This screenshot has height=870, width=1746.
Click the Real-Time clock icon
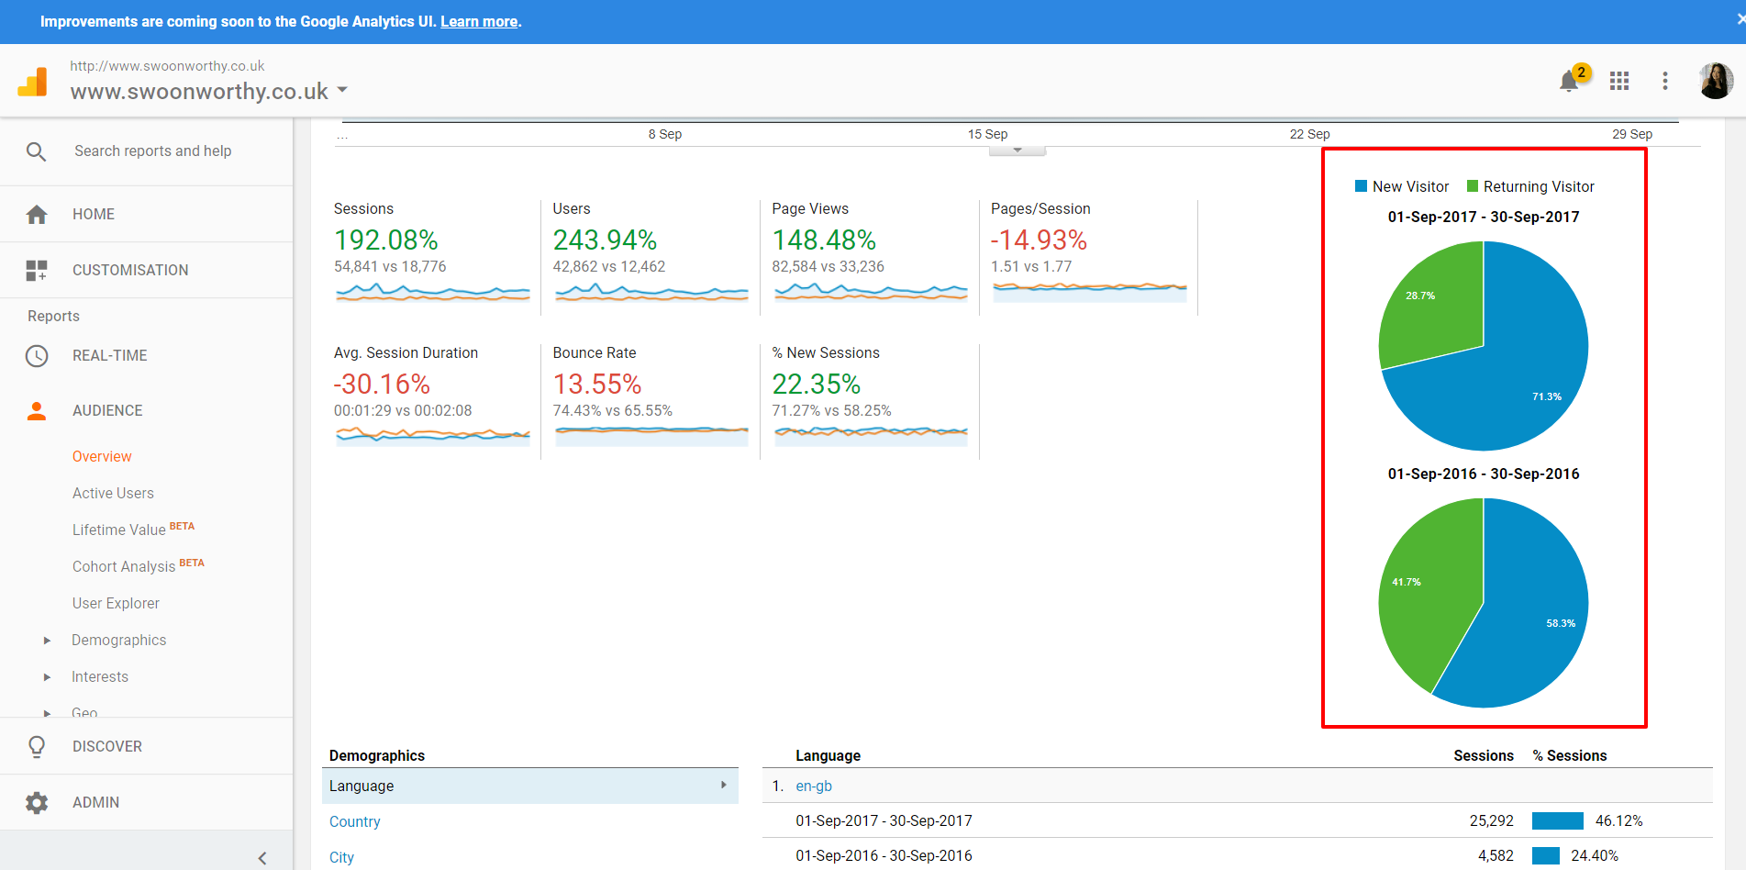37,356
